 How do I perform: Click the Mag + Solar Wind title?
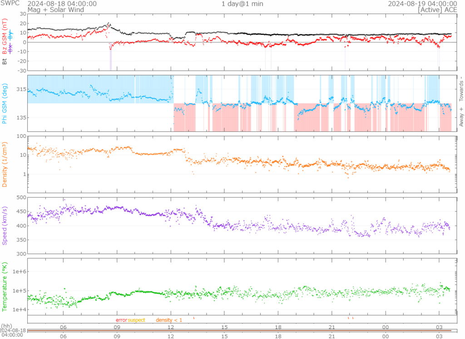tap(56, 10)
